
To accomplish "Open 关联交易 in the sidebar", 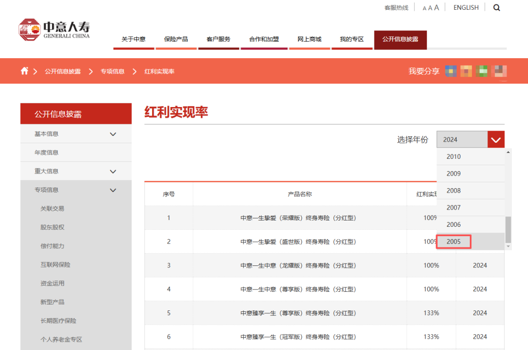I will tap(52, 209).
